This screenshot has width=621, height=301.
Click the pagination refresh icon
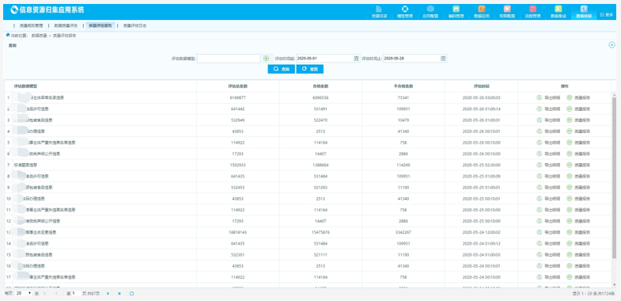[x=131, y=293]
